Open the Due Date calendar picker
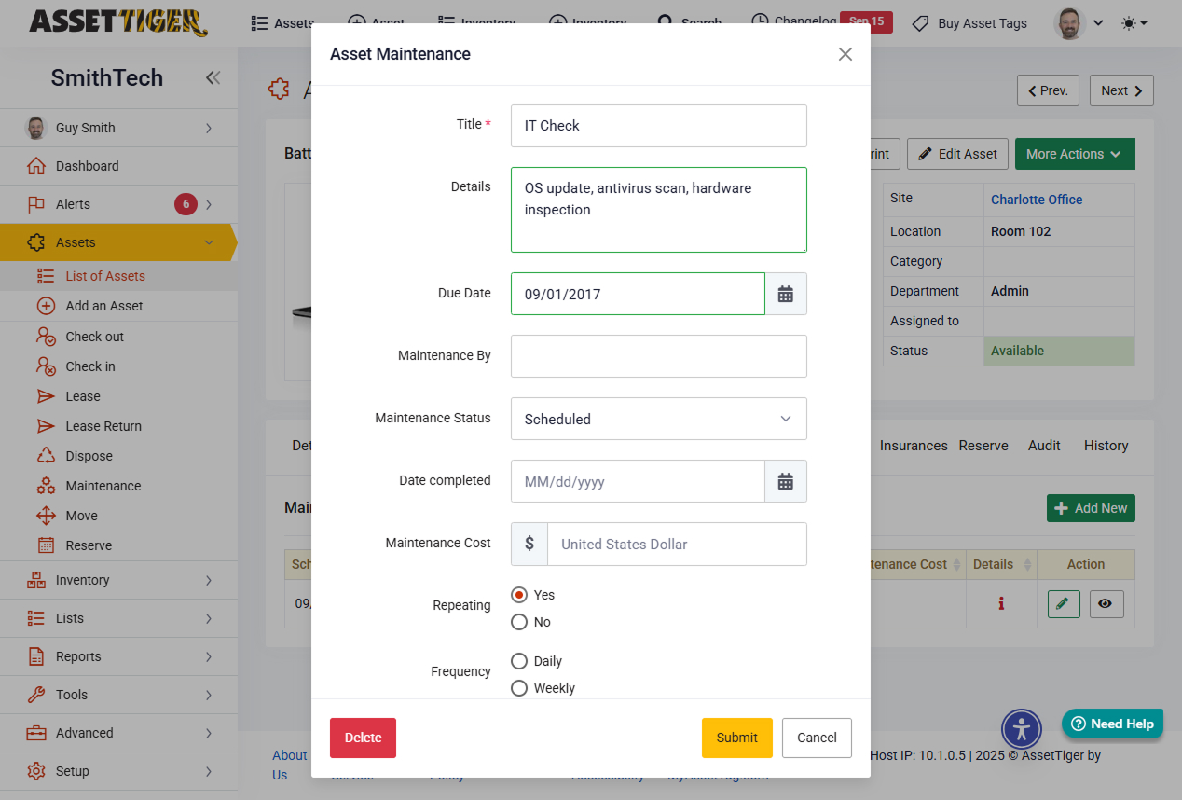The image size is (1182, 800). point(786,294)
